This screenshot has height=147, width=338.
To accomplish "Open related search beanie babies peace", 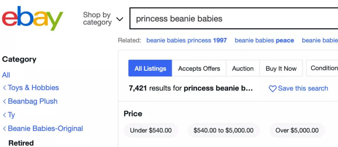I will (264, 40).
